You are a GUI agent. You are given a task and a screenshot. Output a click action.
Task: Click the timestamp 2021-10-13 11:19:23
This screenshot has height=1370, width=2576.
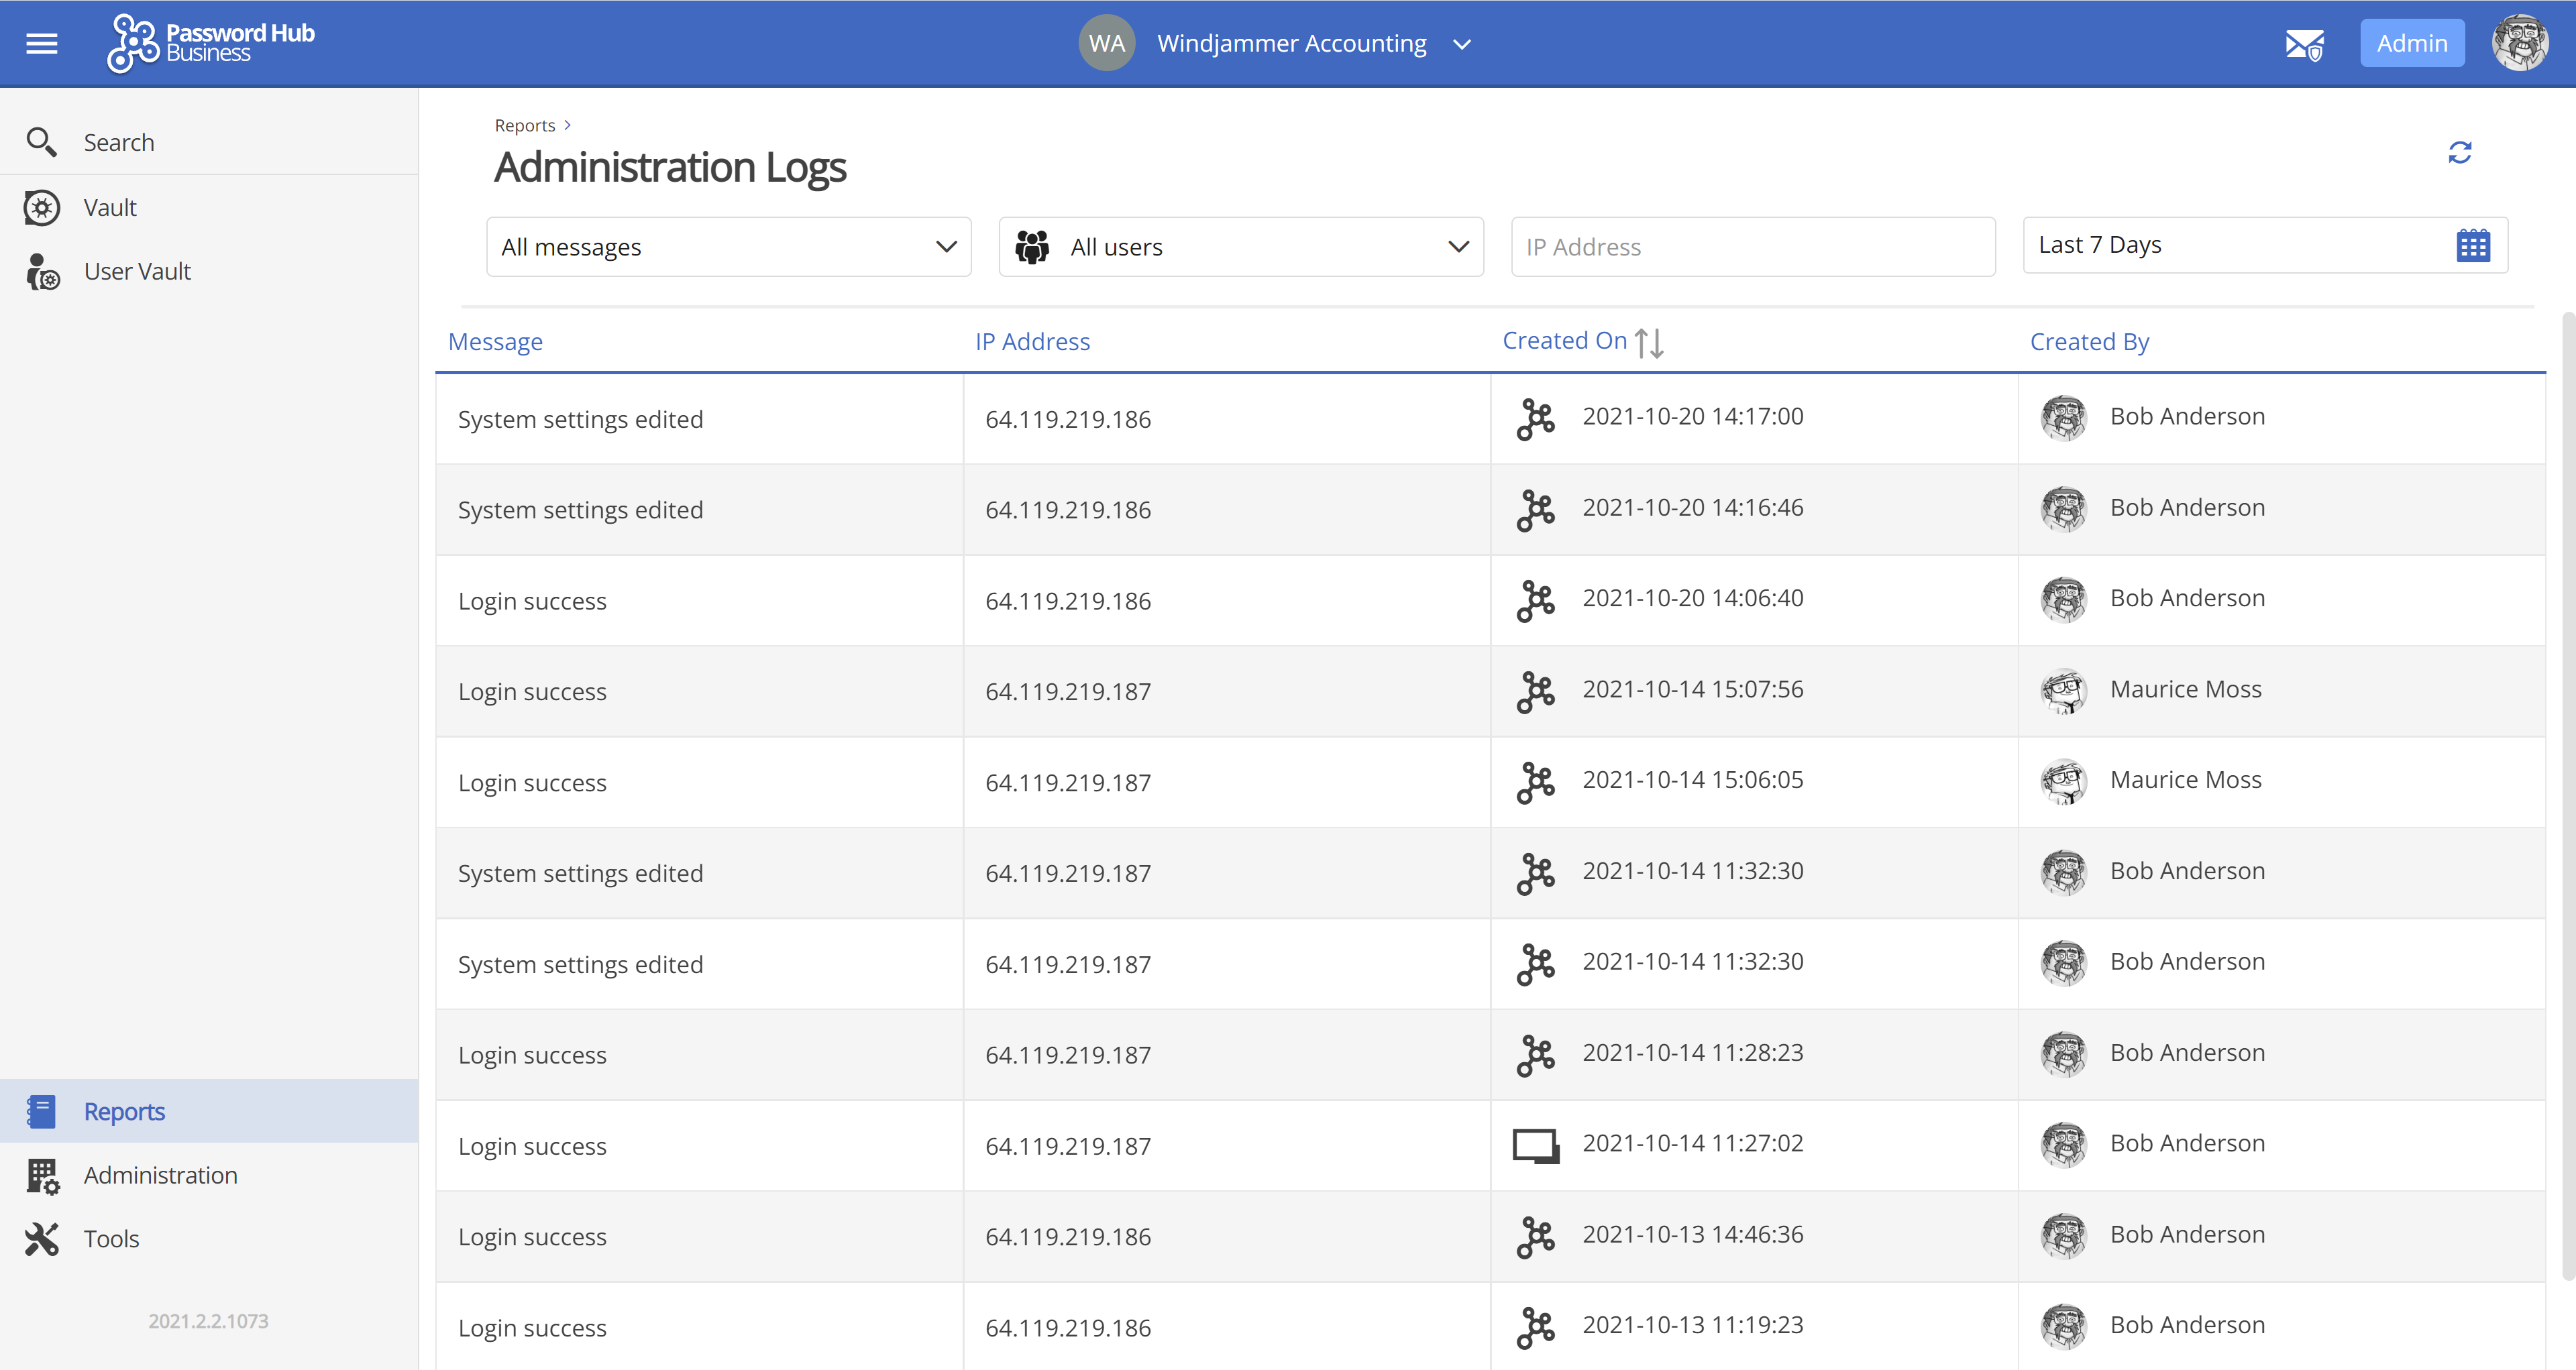(x=1692, y=1324)
